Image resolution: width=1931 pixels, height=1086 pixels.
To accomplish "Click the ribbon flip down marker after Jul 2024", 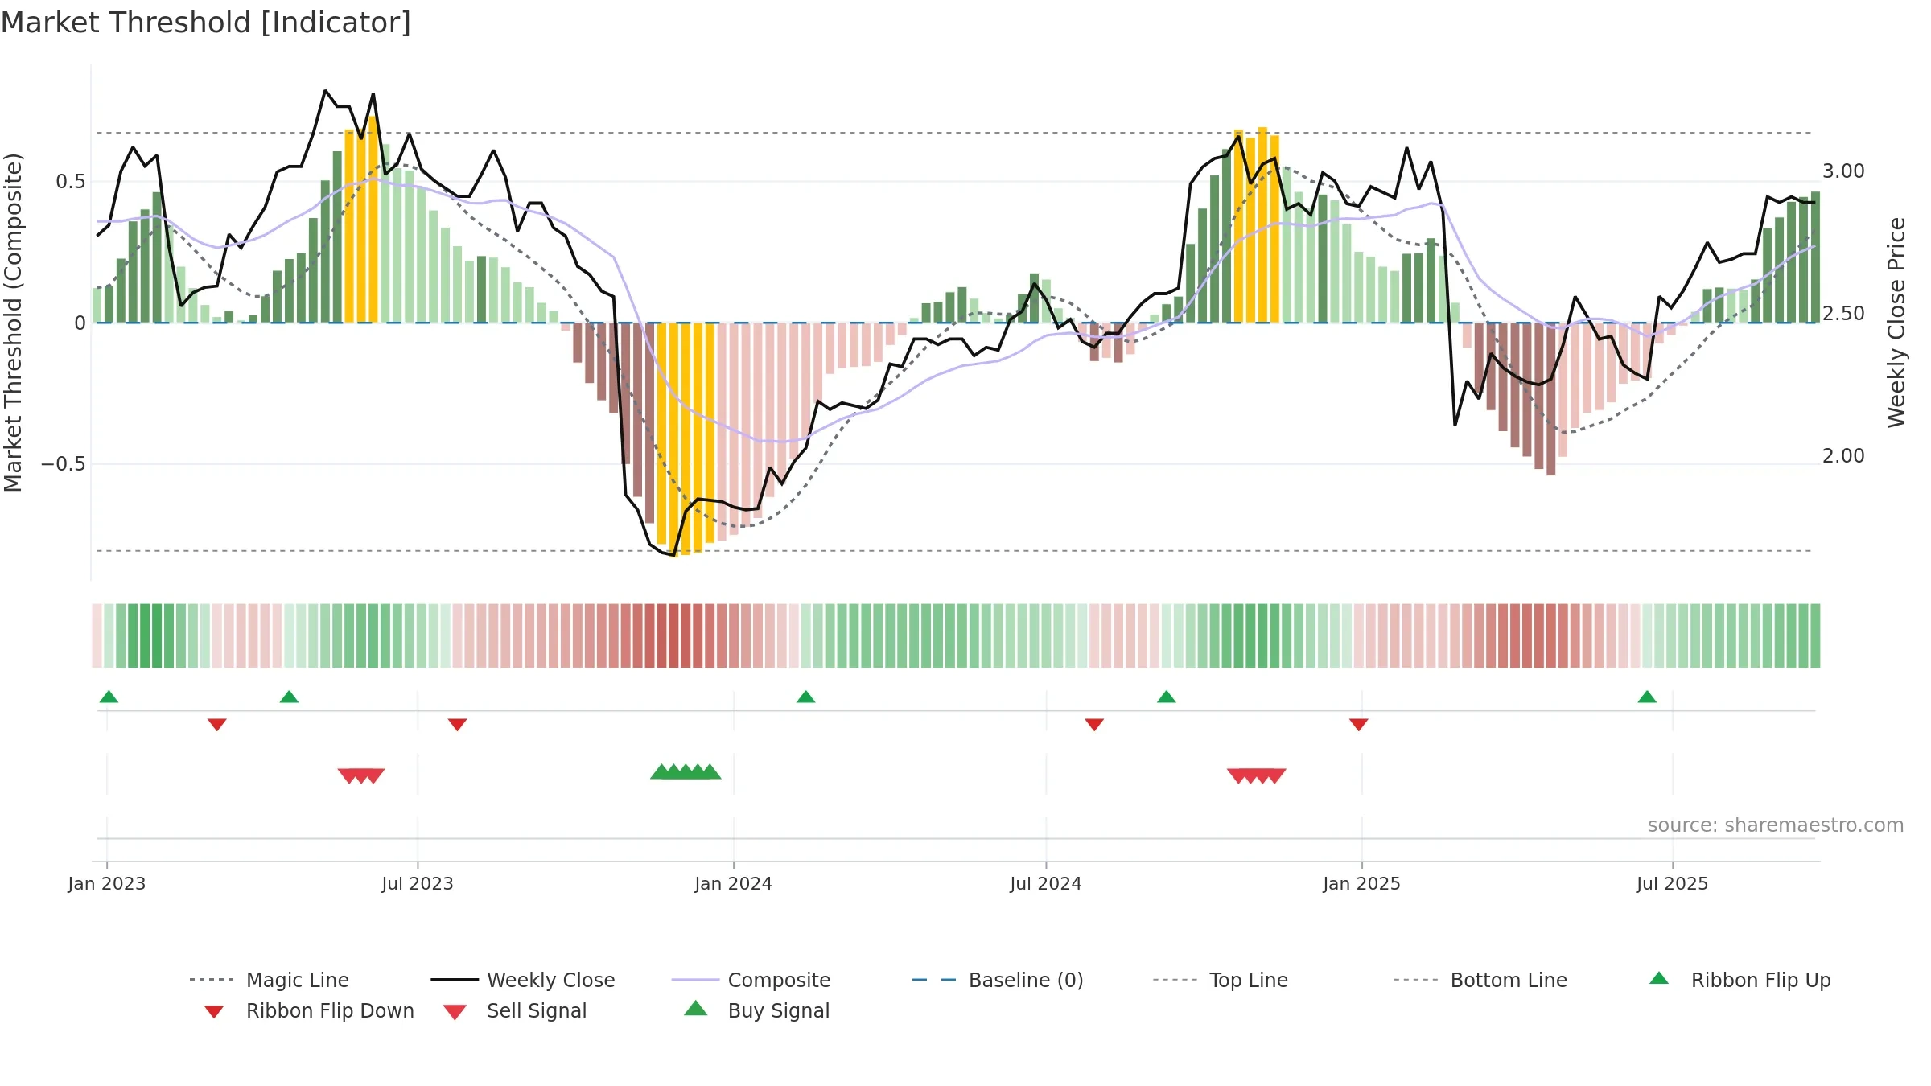I will point(1094,725).
